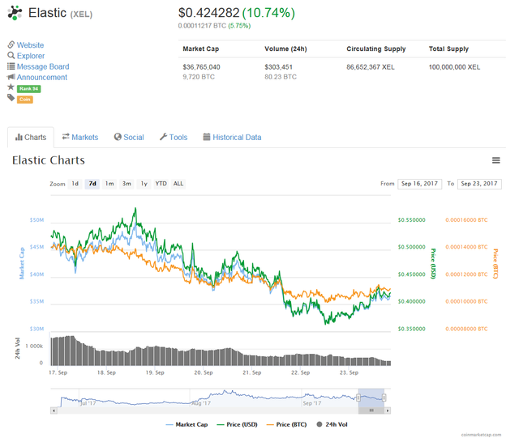Open the Message Board link

(43, 66)
